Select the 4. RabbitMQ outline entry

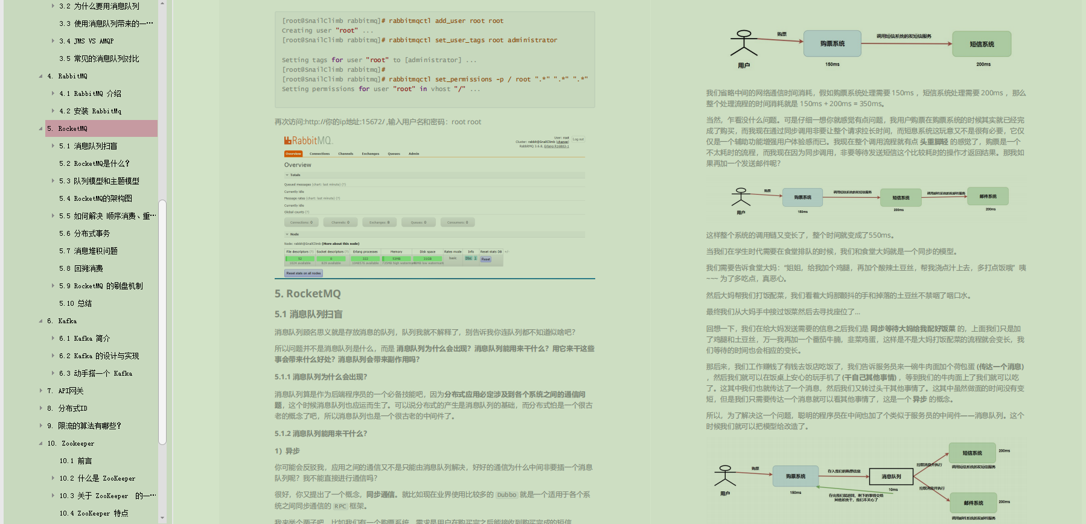coord(67,76)
